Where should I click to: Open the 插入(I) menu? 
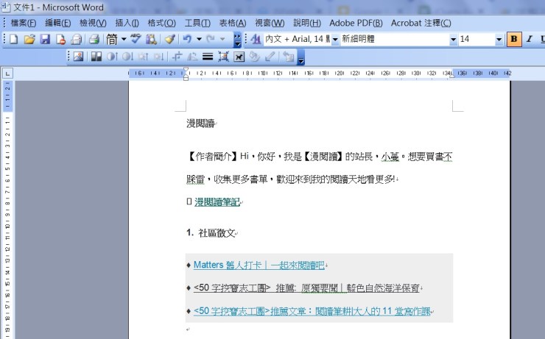[127, 23]
